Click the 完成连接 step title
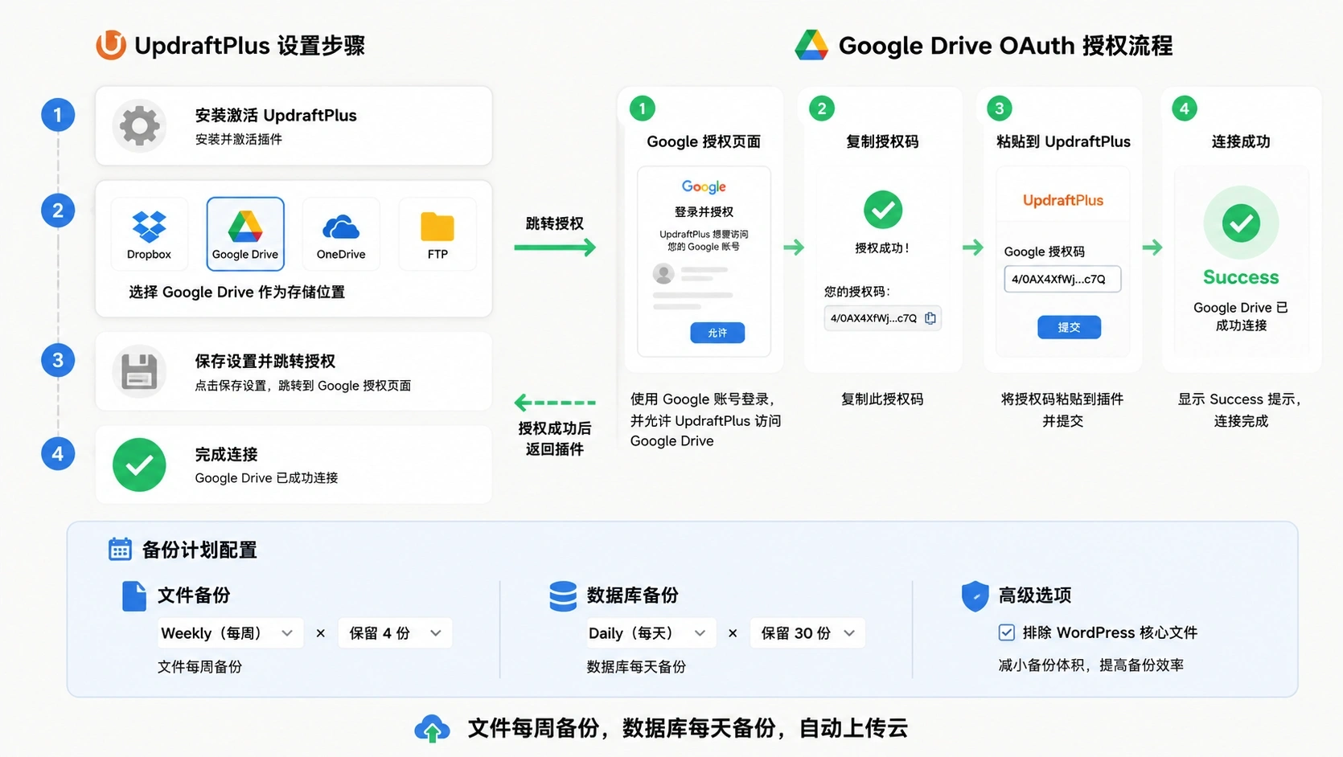The image size is (1343, 757). tap(226, 454)
